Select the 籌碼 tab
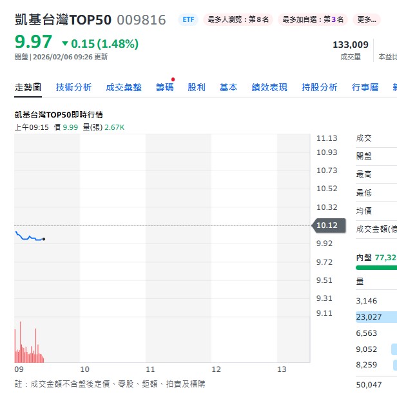The width and height of the screenshot is (397, 401). pos(164,87)
